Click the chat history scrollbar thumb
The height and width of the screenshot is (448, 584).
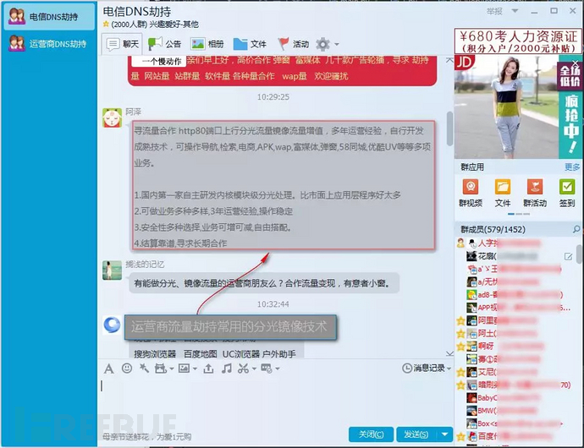coord(449,128)
